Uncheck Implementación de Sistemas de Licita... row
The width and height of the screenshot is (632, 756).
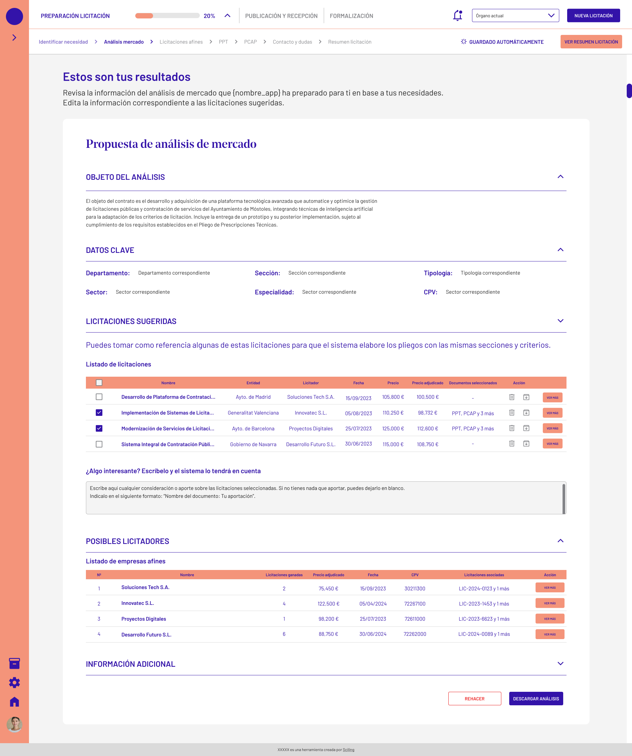pyautogui.click(x=99, y=413)
